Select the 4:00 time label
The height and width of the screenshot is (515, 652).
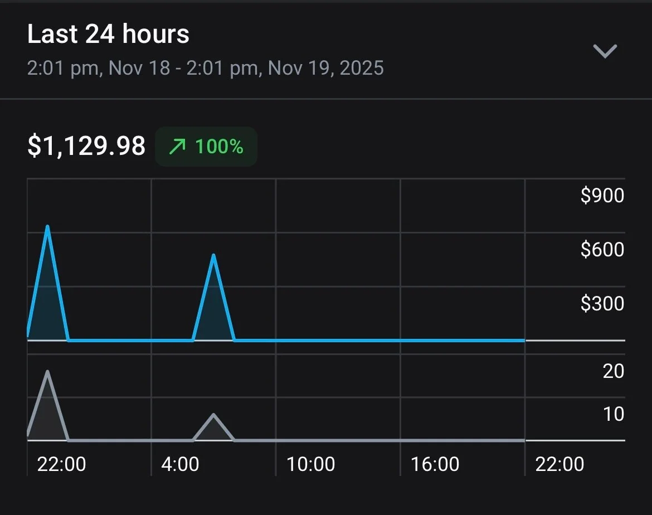click(x=180, y=464)
